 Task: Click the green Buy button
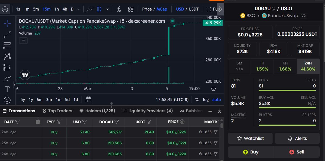click(251, 152)
